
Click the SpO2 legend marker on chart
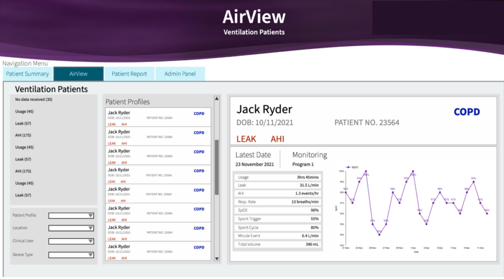coord(348,167)
